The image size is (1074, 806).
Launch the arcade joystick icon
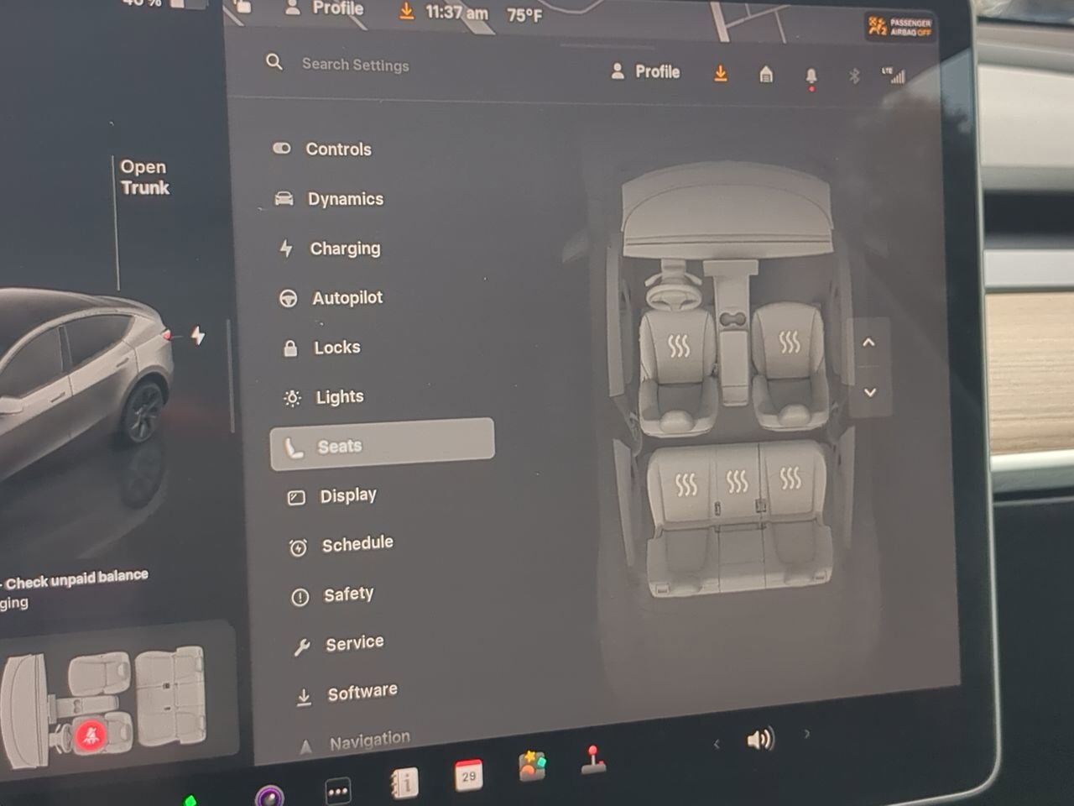click(x=593, y=760)
